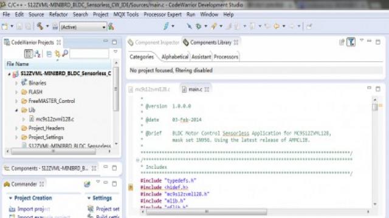Select mc9s12zvml128.c in project tree

point(55,119)
